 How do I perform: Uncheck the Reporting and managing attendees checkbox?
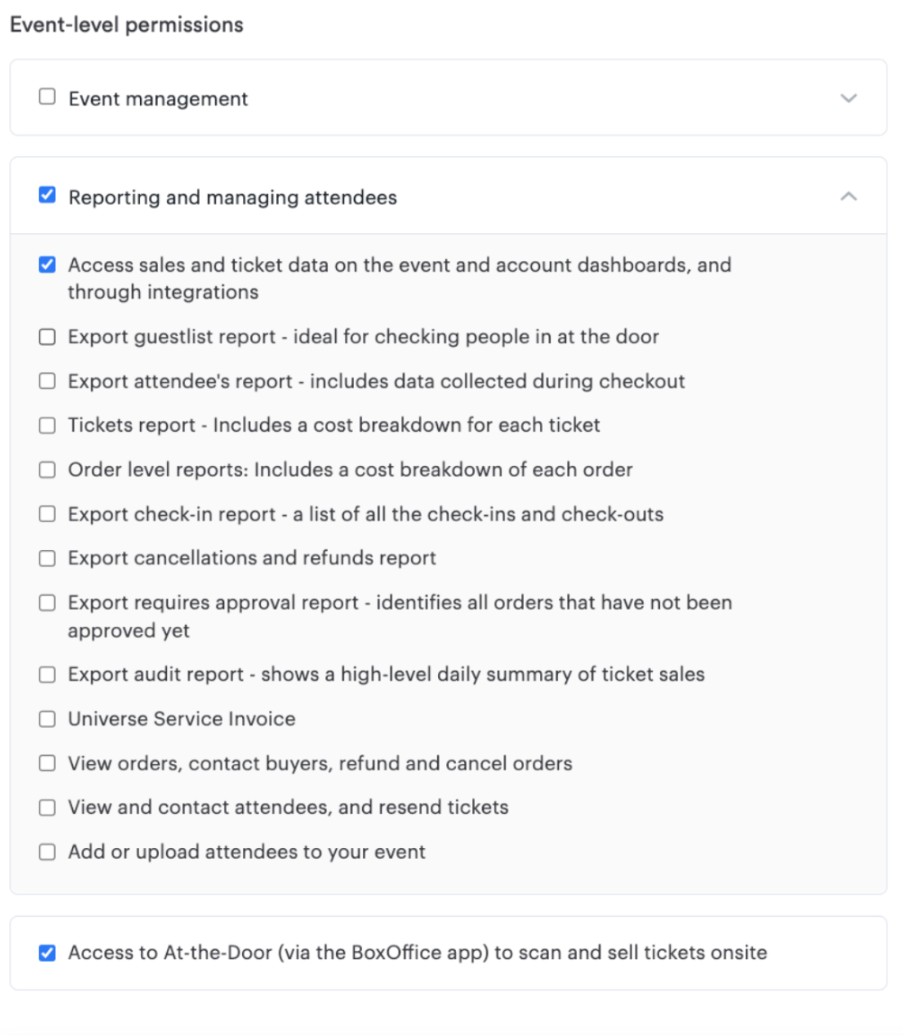pyautogui.click(x=47, y=195)
